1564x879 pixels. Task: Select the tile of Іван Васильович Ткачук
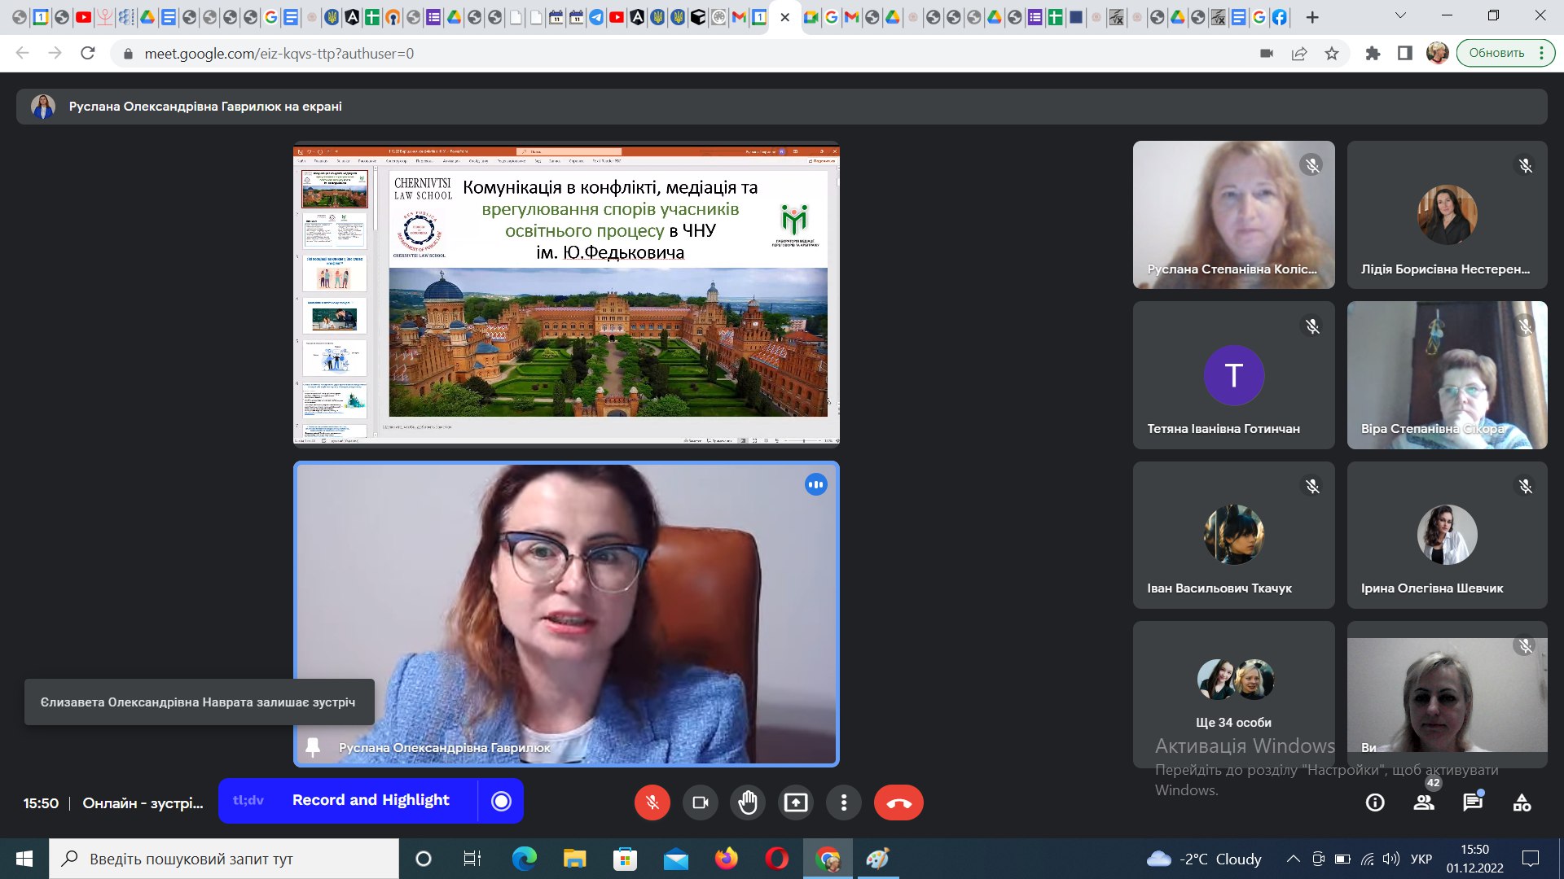(1233, 535)
